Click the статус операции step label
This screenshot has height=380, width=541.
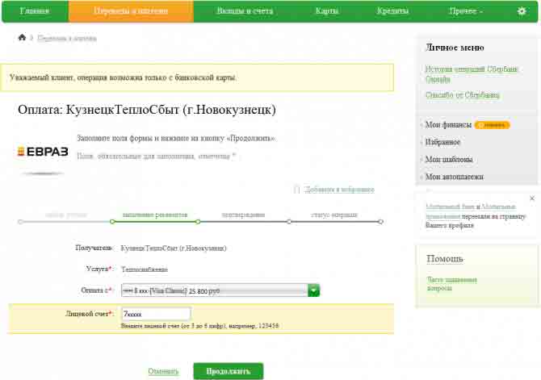(x=334, y=215)
